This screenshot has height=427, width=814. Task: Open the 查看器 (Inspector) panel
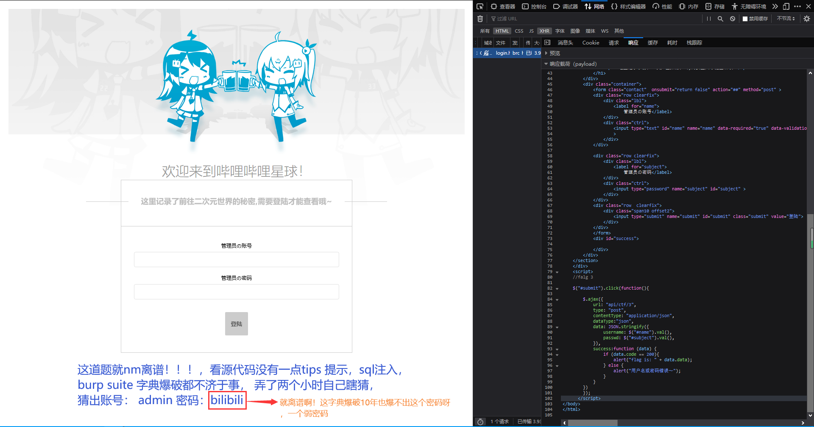coord(503,6)
